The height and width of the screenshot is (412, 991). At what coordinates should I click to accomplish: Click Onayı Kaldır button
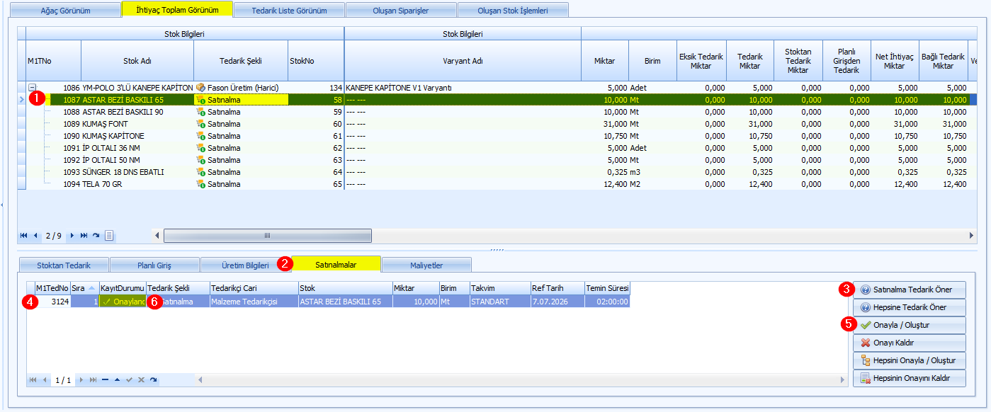click(910, 343)
